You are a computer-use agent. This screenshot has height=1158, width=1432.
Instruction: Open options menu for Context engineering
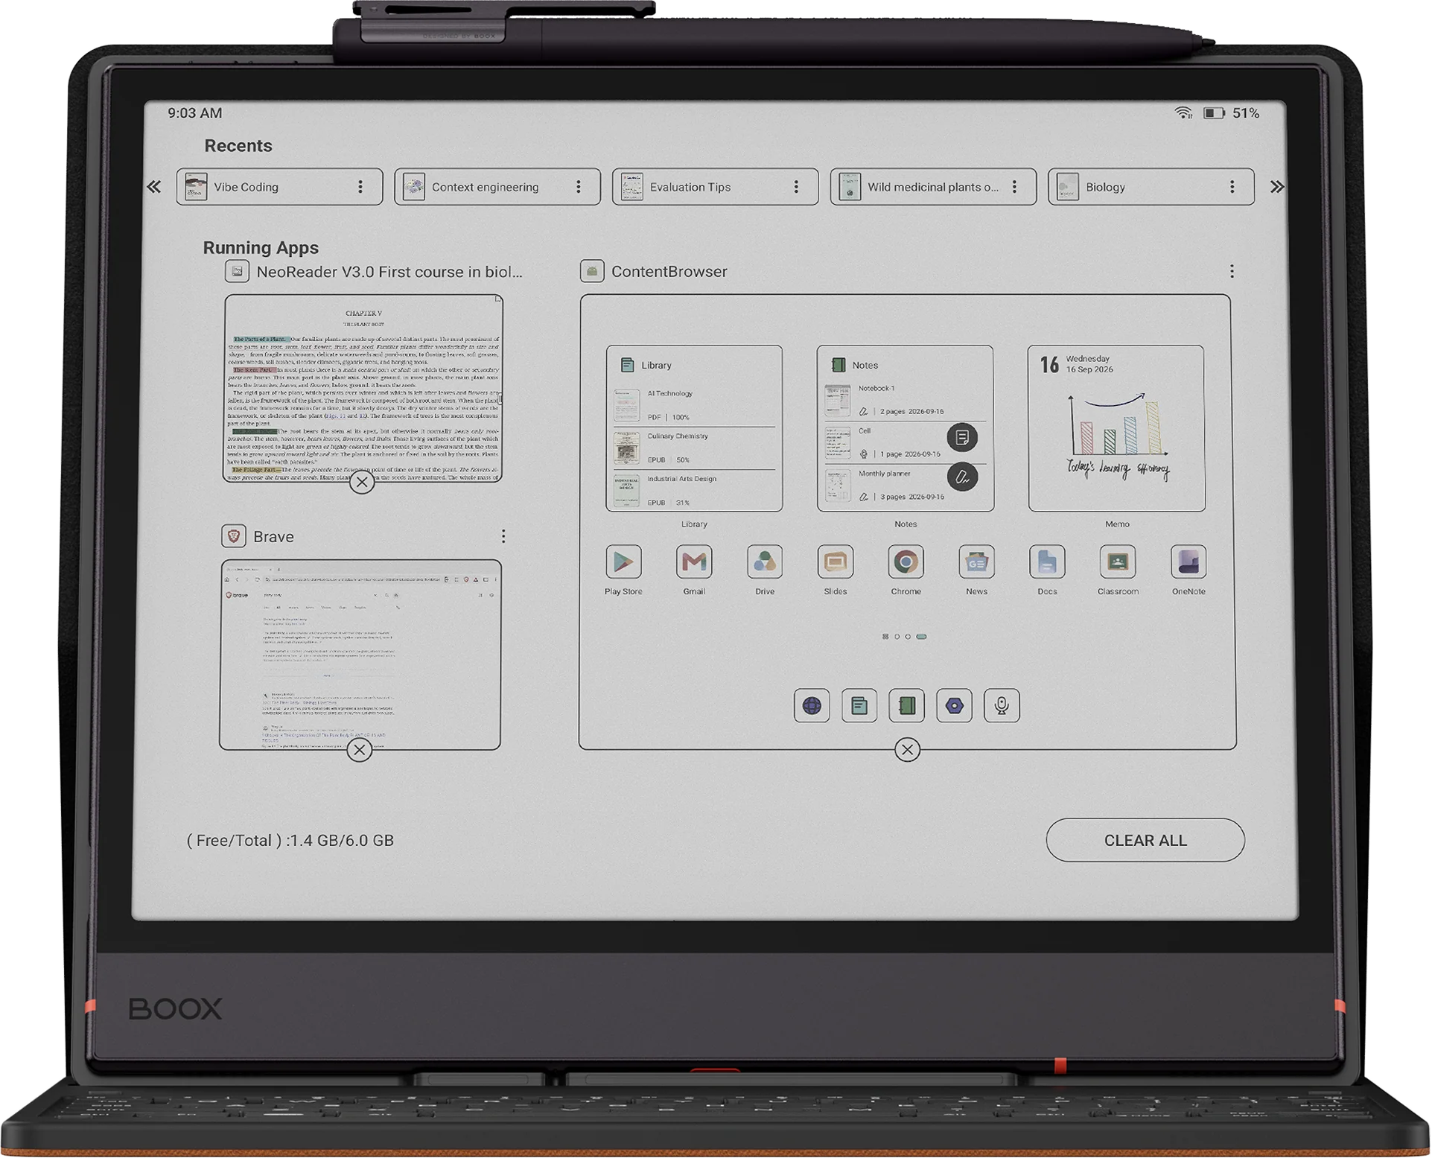pos(579,187)
